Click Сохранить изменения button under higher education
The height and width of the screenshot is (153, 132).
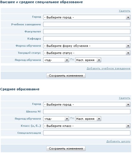[66, 76]
